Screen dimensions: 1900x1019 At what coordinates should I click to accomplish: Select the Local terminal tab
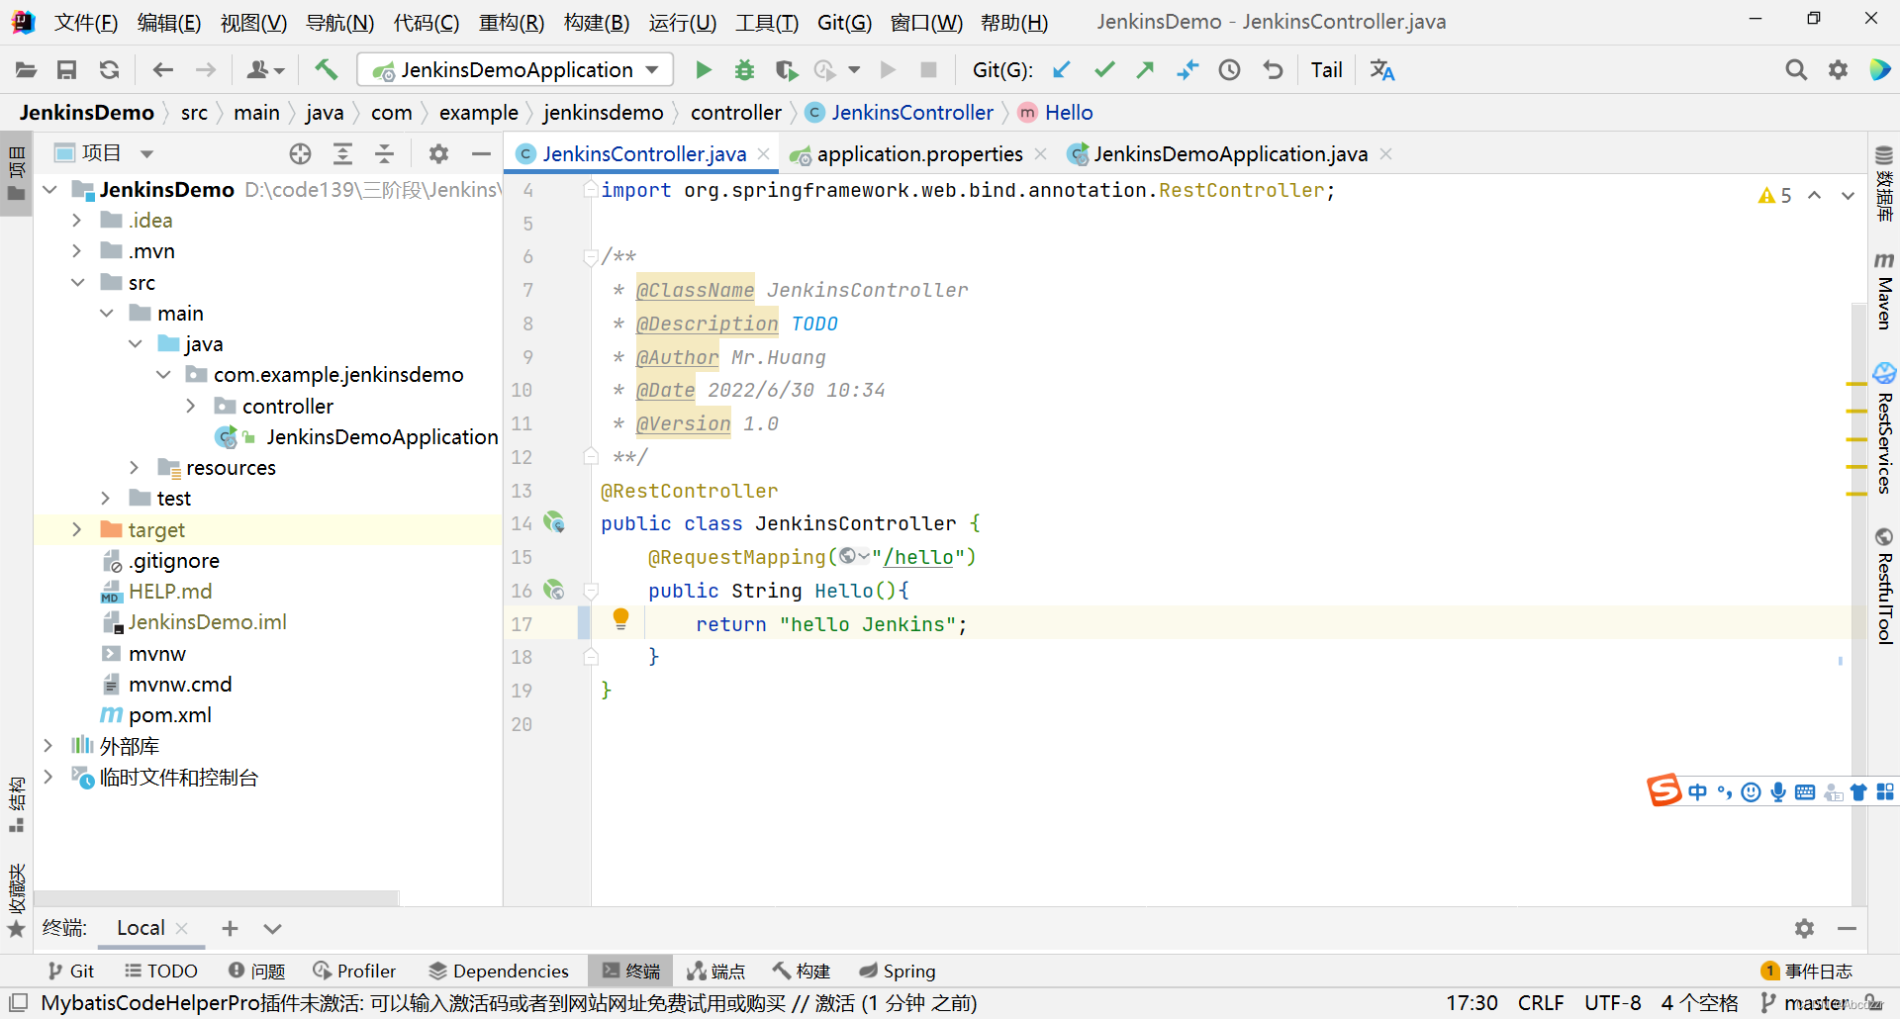(x=141, y=928)
